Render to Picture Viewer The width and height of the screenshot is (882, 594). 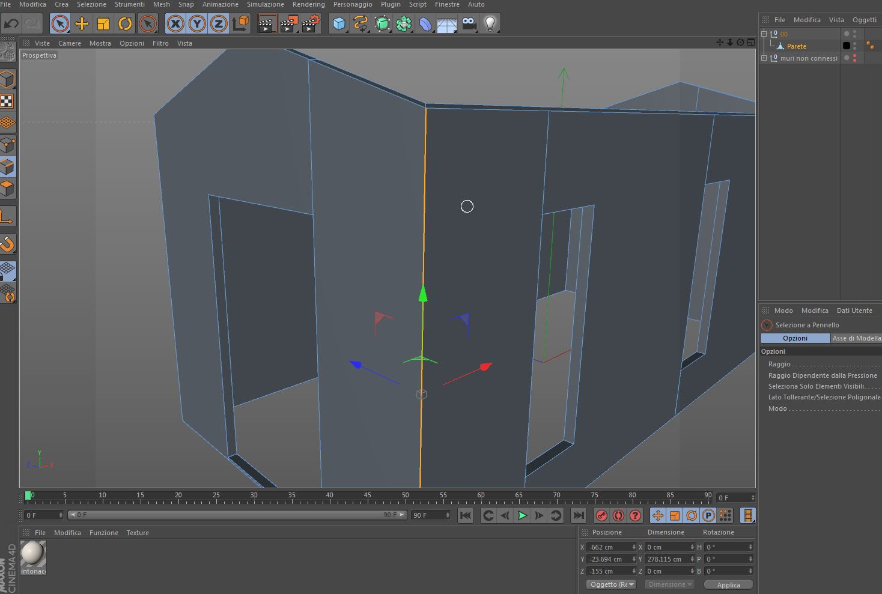click(x=289, y=24)
